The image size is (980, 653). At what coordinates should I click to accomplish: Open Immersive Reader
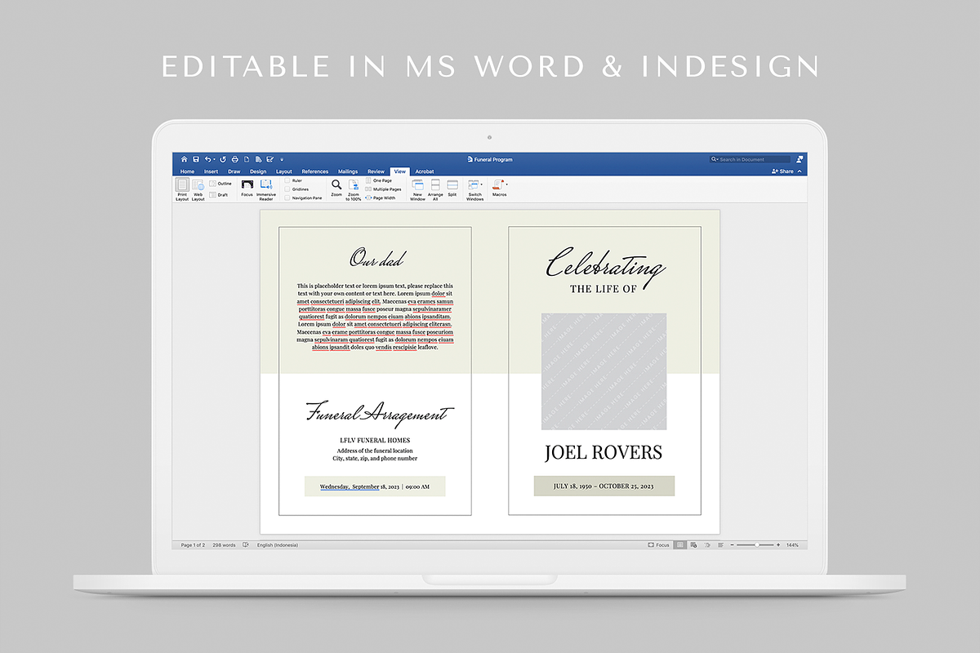[266, 190]
